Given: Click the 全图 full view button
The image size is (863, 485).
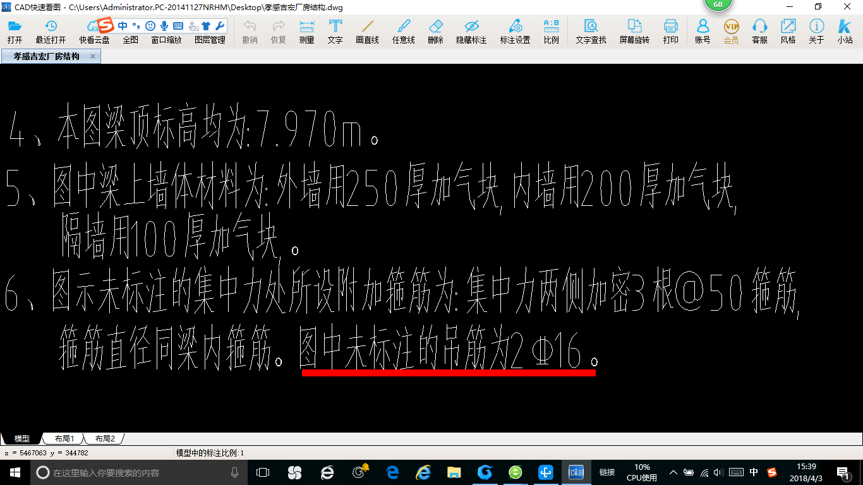Looking at the screenshot, I should tap(130, 39).
